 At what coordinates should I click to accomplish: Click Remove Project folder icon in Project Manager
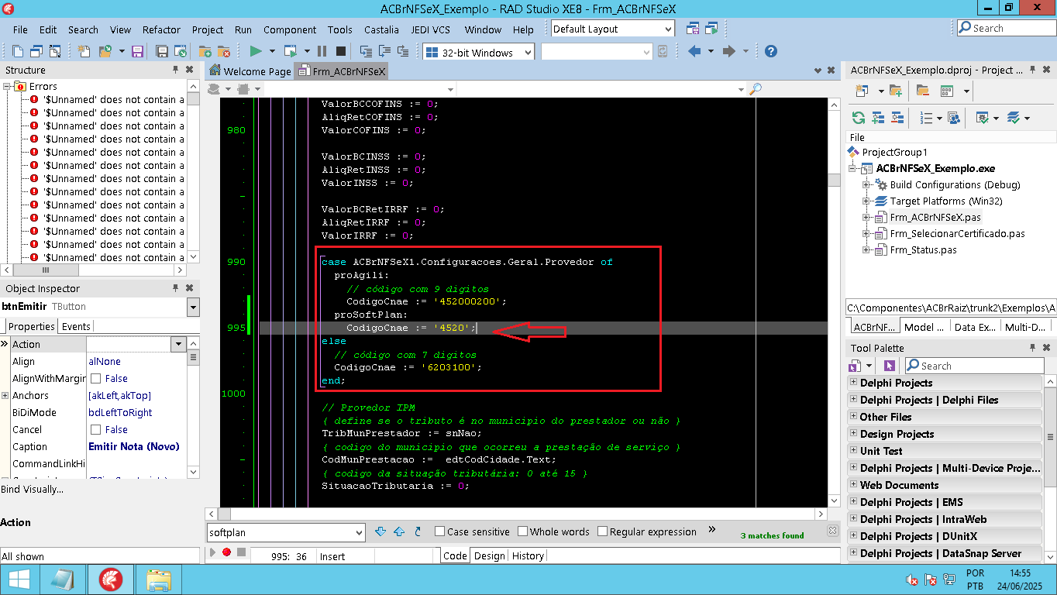922,91
